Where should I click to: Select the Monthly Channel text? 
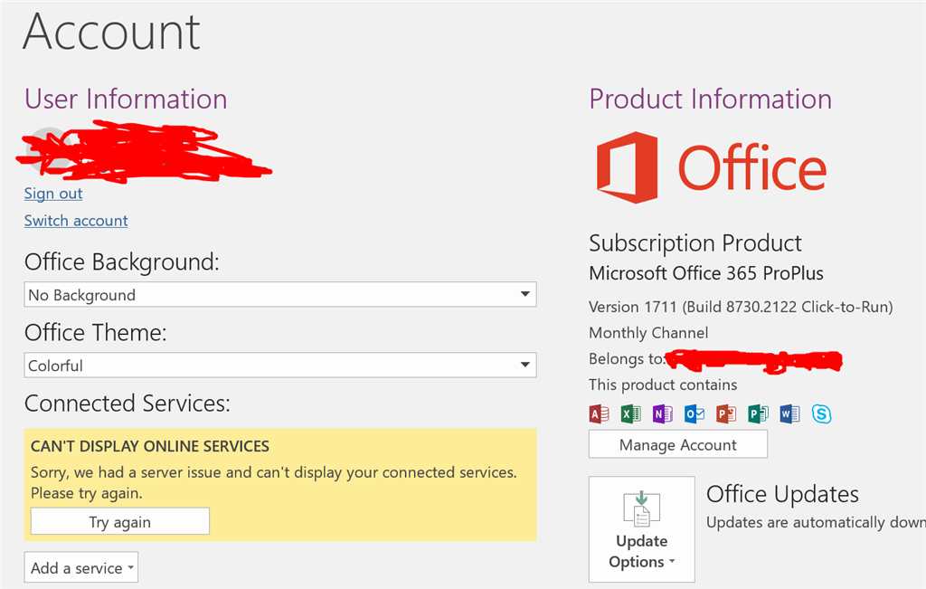[648, 333]
